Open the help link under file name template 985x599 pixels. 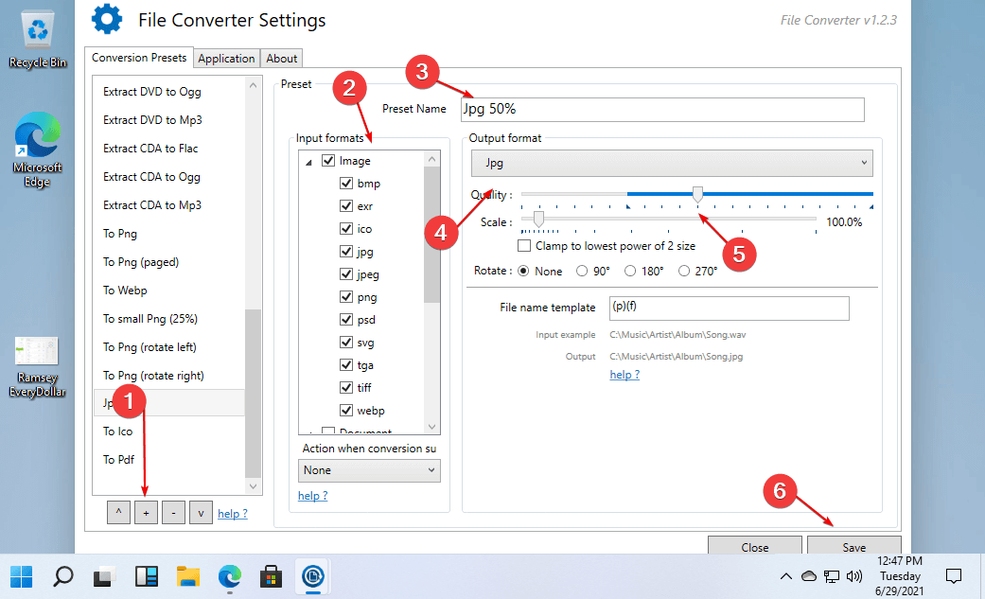click(624, 375)
